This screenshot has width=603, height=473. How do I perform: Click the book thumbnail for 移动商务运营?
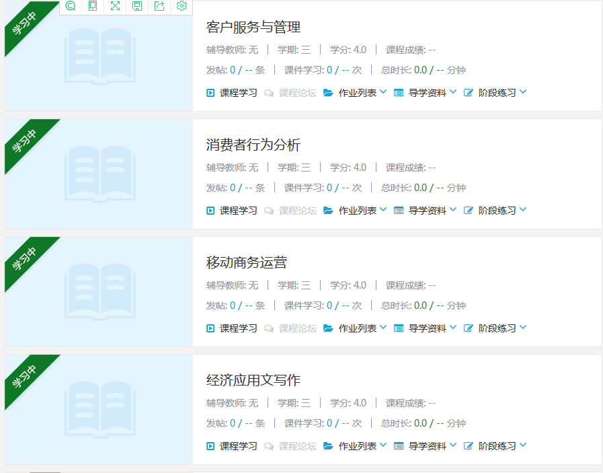(x=99, y=291)
